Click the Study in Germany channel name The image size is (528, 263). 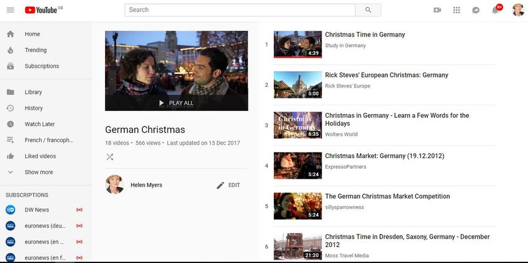(345, 45)
